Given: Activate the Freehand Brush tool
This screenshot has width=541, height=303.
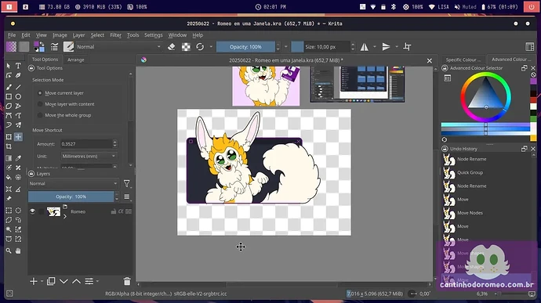Looking at the screenshot, I should tap(9, 87).
